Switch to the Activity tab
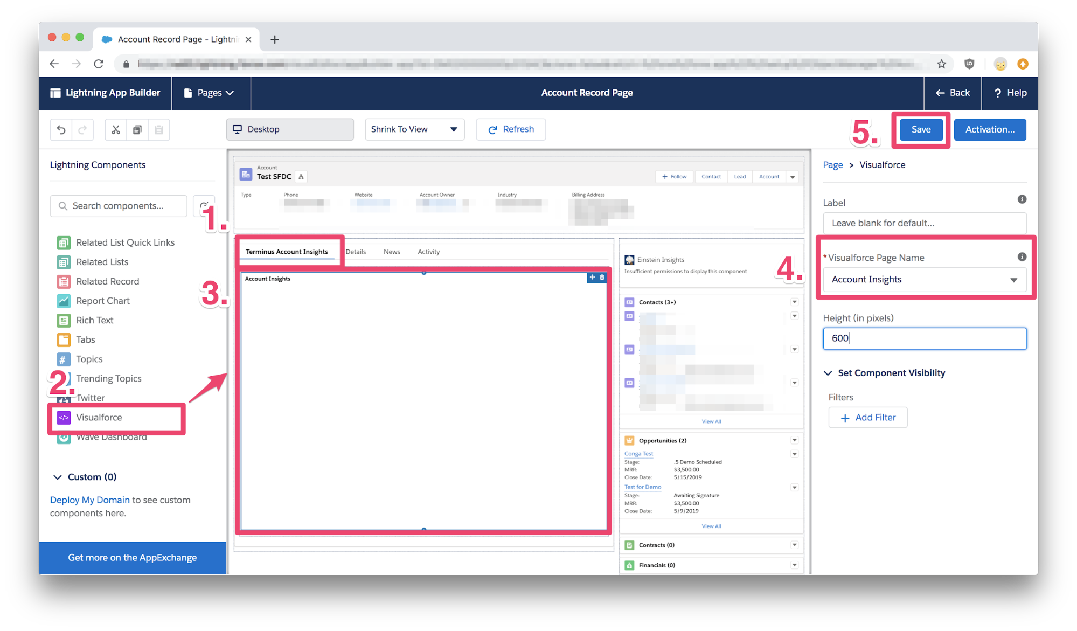 [429, 252]
